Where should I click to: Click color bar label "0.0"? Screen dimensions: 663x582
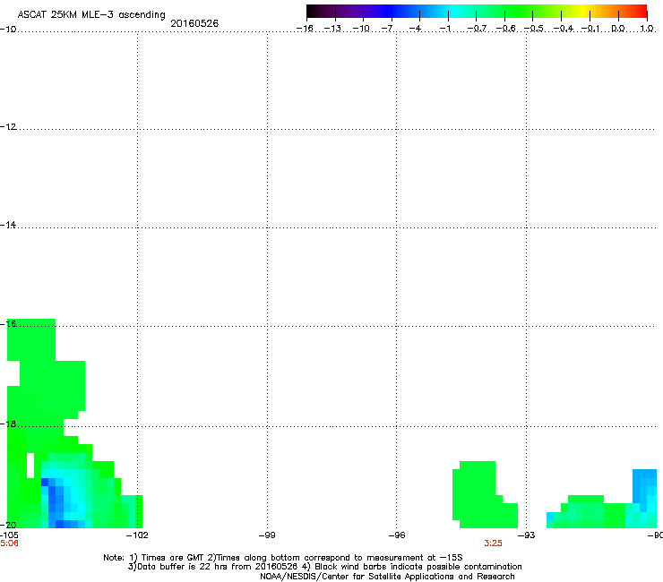[618, 29]
